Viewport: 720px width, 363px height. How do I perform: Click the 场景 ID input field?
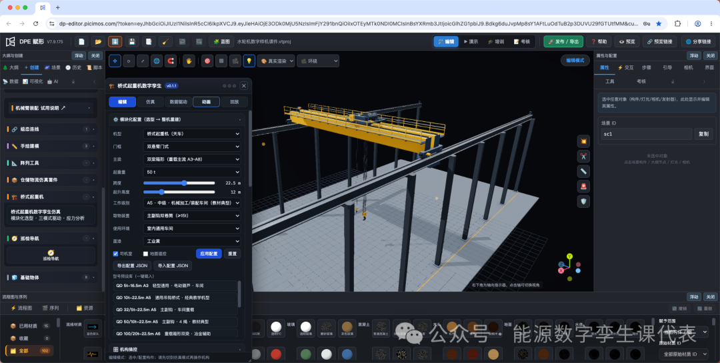pyautogui.click(x=646, y=134)
